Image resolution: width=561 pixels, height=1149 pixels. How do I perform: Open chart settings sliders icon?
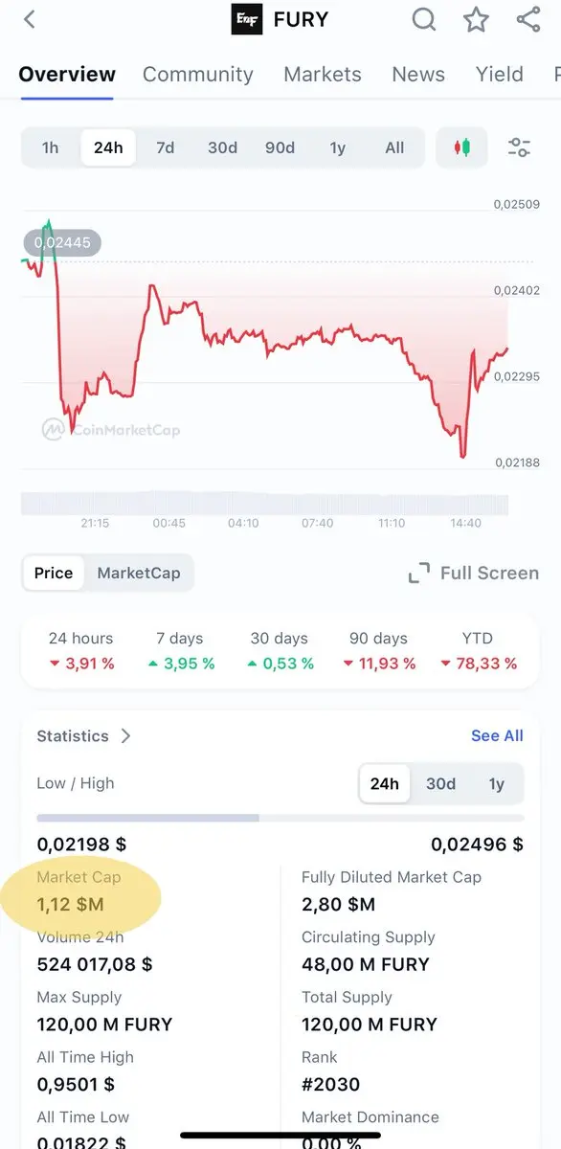coord(519,147)
